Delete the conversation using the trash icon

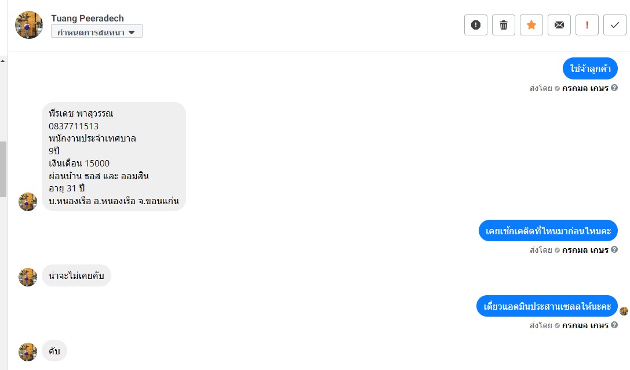click(504, 25)
